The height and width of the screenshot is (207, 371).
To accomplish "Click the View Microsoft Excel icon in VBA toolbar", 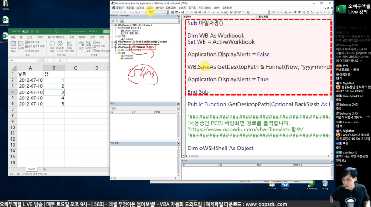I will click(113, 12).
